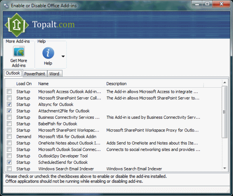Disable Attachment2File for Outlook checkbox

9,111
